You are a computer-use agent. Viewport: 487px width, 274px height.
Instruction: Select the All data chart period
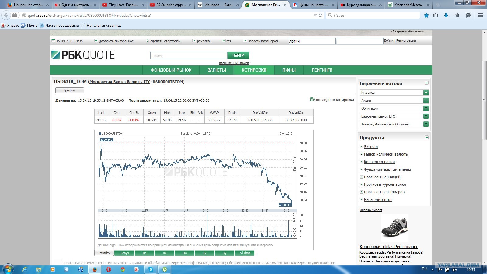tap(245, 253)
